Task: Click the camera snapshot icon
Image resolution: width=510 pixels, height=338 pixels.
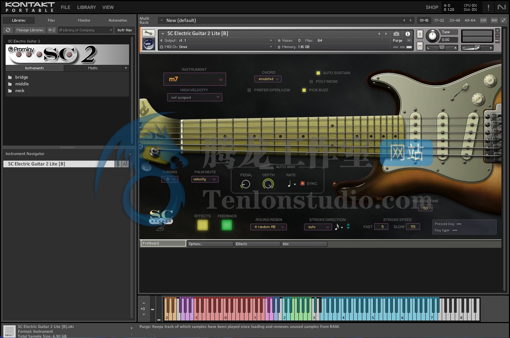Action: (396, 34)
